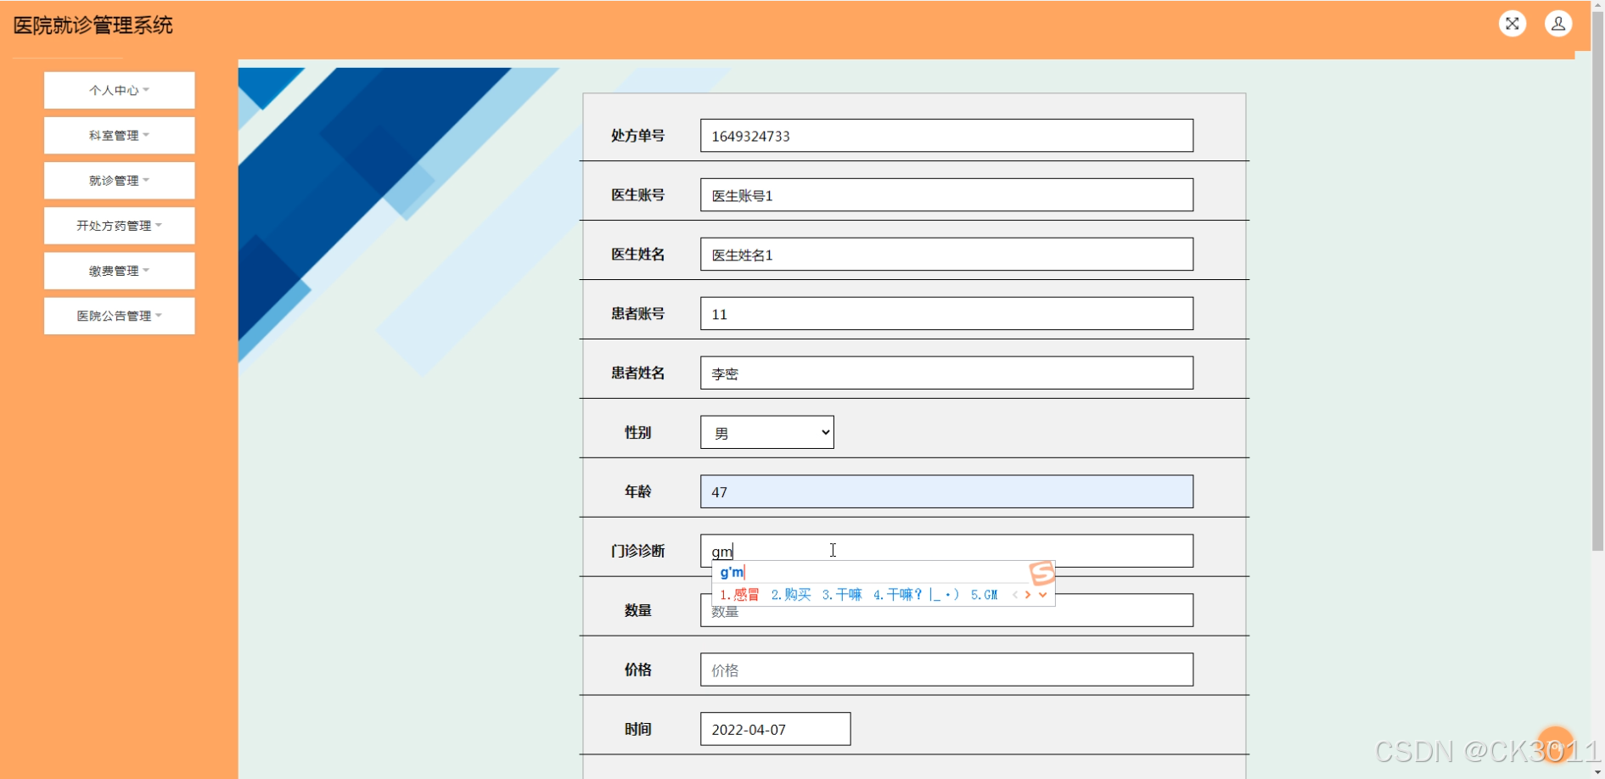1605x779 pixels.
Task: Open the user profile icon in header
Action: [1558, 24]
